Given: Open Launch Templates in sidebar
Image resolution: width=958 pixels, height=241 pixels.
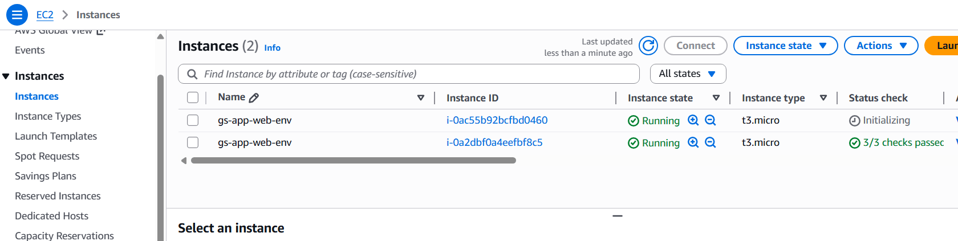Looking at the screenshot, I should coord(56,136).
